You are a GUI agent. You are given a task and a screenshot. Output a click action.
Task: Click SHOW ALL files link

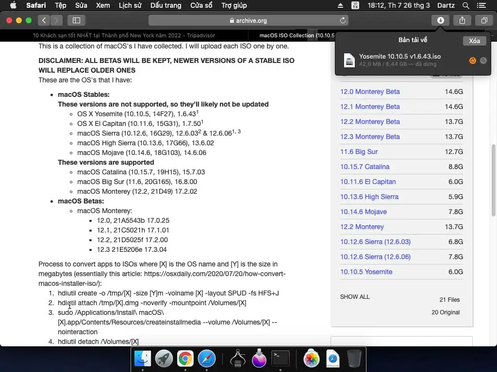pos(355,297)
